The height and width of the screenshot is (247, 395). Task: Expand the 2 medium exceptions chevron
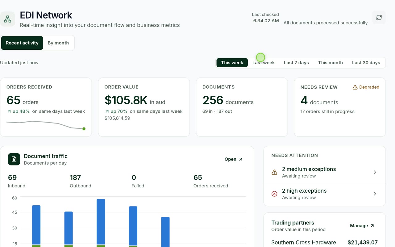pos(375,172)
